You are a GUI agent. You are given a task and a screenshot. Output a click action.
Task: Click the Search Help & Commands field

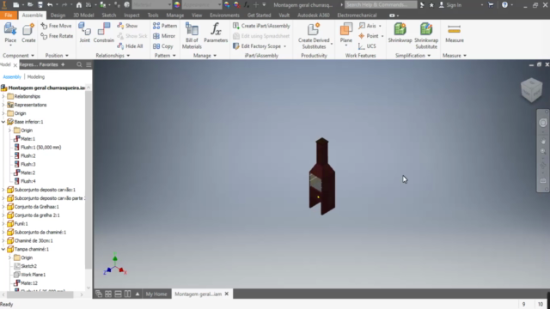tap(381, 5)
